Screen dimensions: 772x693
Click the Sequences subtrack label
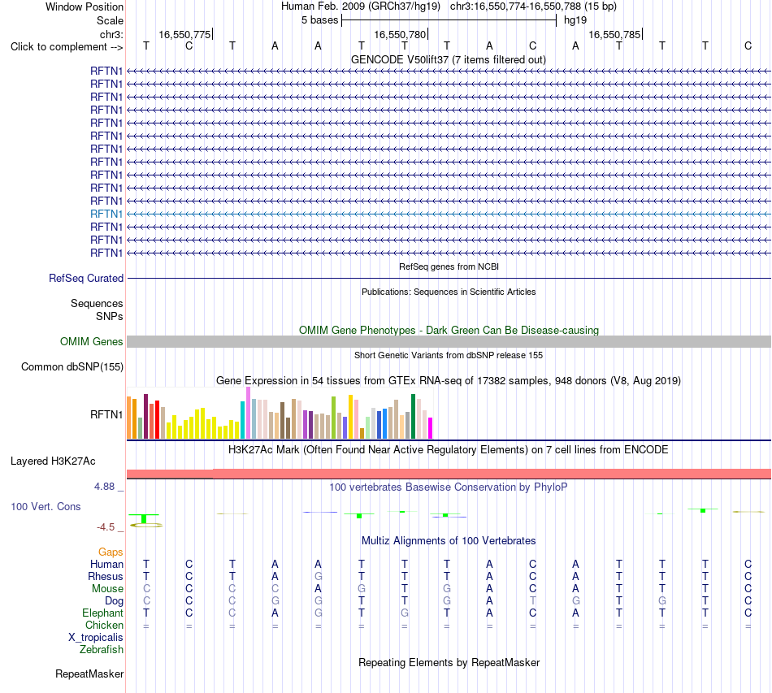pos(97,303)
